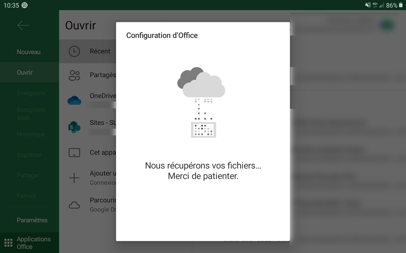
Task: Click the Ouvrir page heading
Action: [x=81, y=25]
